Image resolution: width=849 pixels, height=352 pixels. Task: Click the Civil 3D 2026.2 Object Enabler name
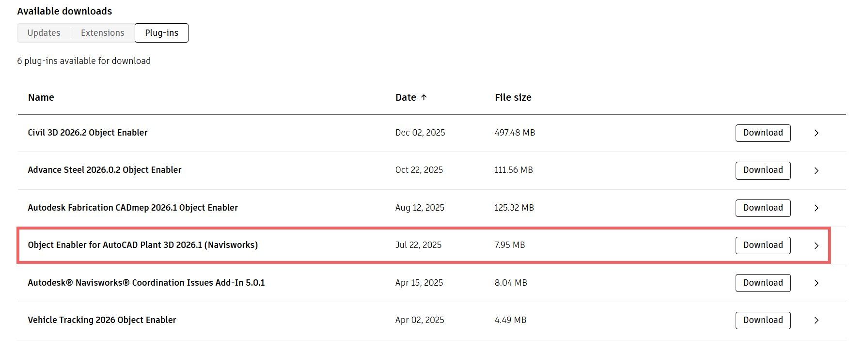pos(88,133)
